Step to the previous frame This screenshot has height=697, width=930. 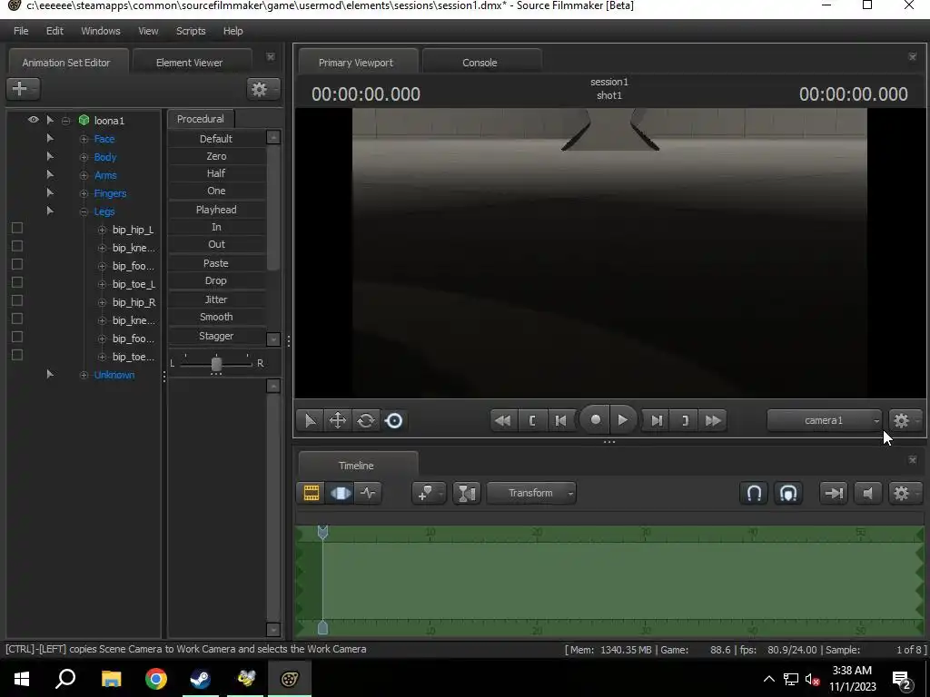[x=560, y=421]
